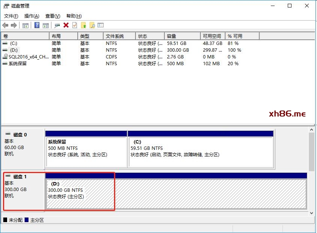
Task: Click the scroll down arrow in disk pane
Action: point(311,213)
